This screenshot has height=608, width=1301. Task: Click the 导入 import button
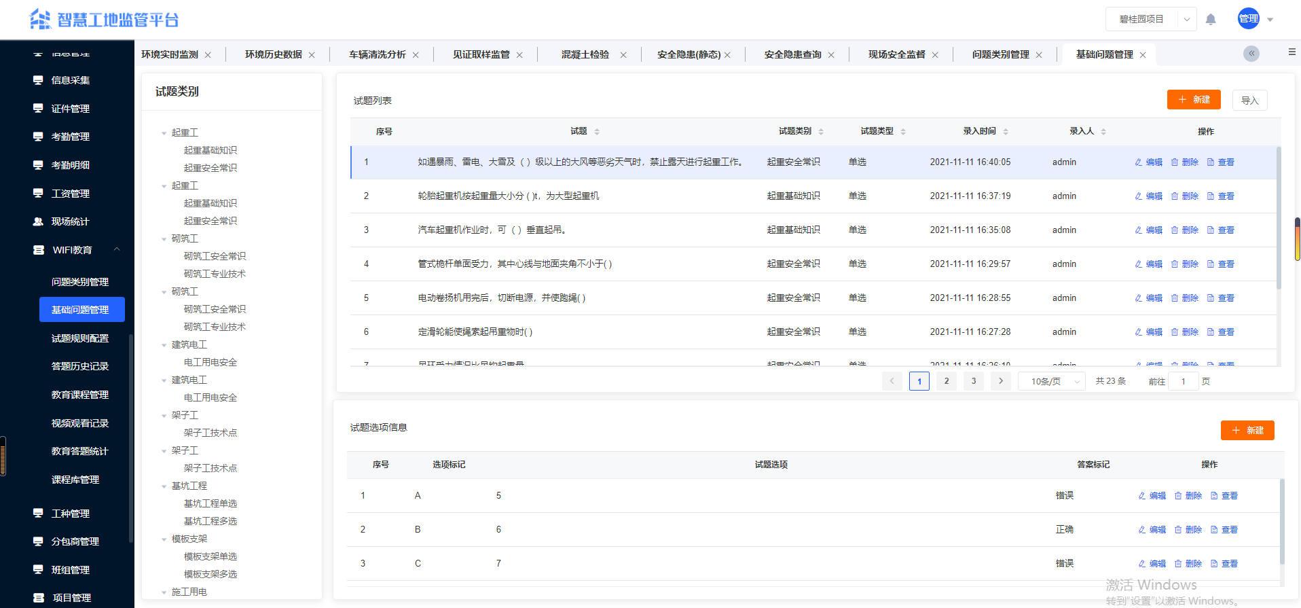1249,101
